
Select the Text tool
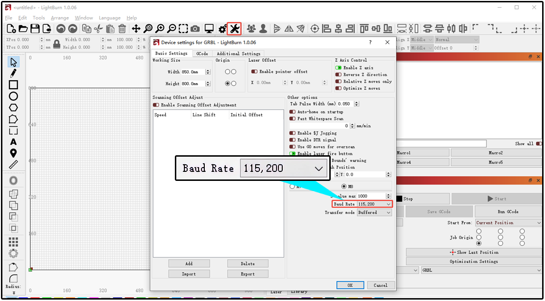(13, 142)
